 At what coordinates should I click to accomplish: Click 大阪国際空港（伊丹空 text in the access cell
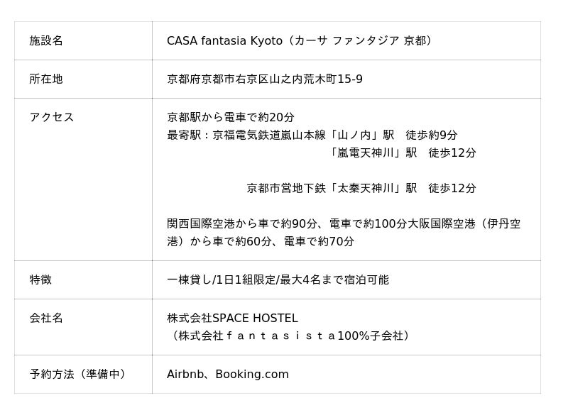pos(464,224)
